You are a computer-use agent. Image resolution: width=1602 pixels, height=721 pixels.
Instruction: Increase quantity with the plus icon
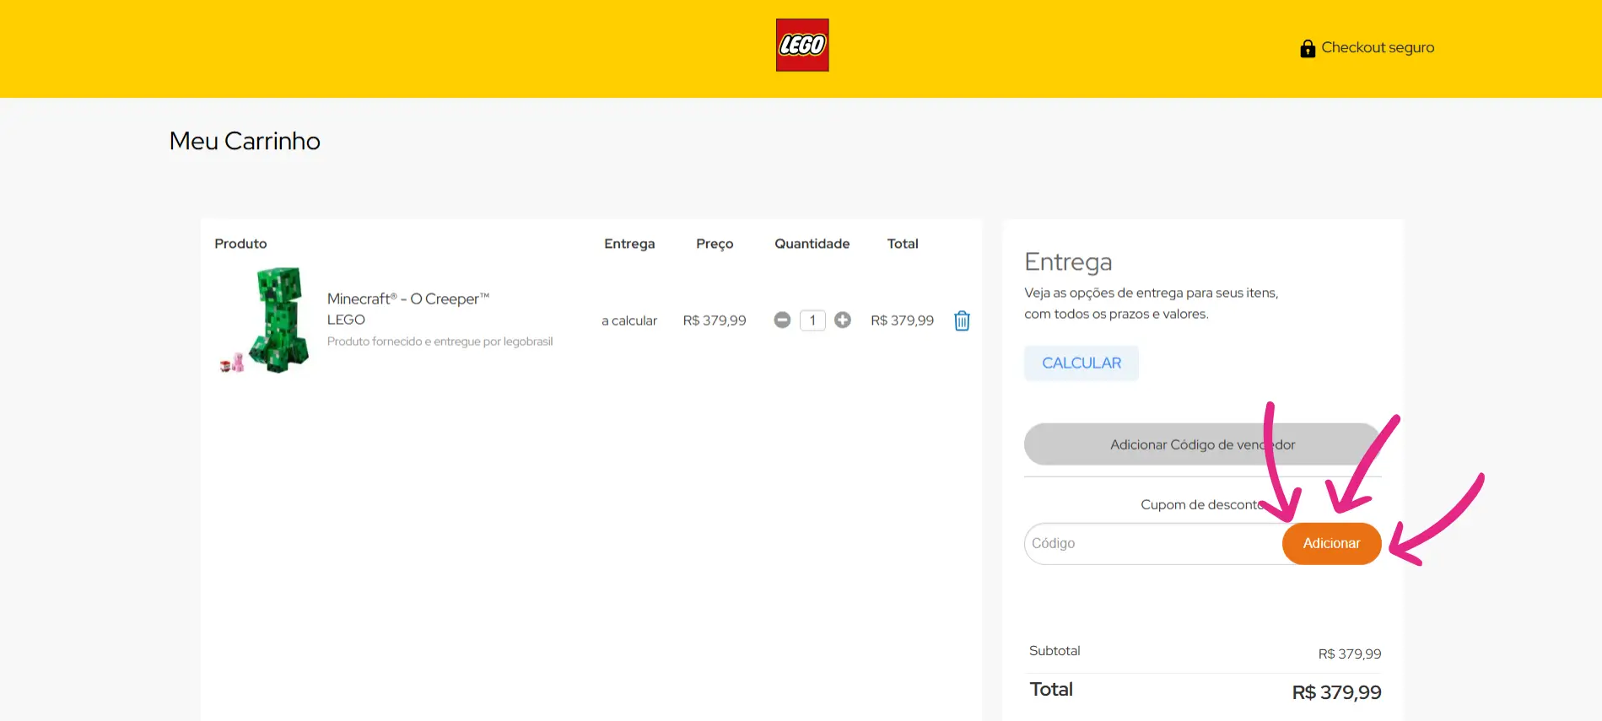[843, 320]
